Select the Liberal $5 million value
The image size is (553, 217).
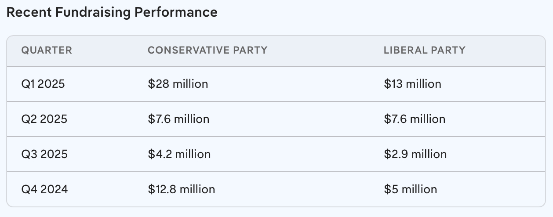tap(411, 189)
